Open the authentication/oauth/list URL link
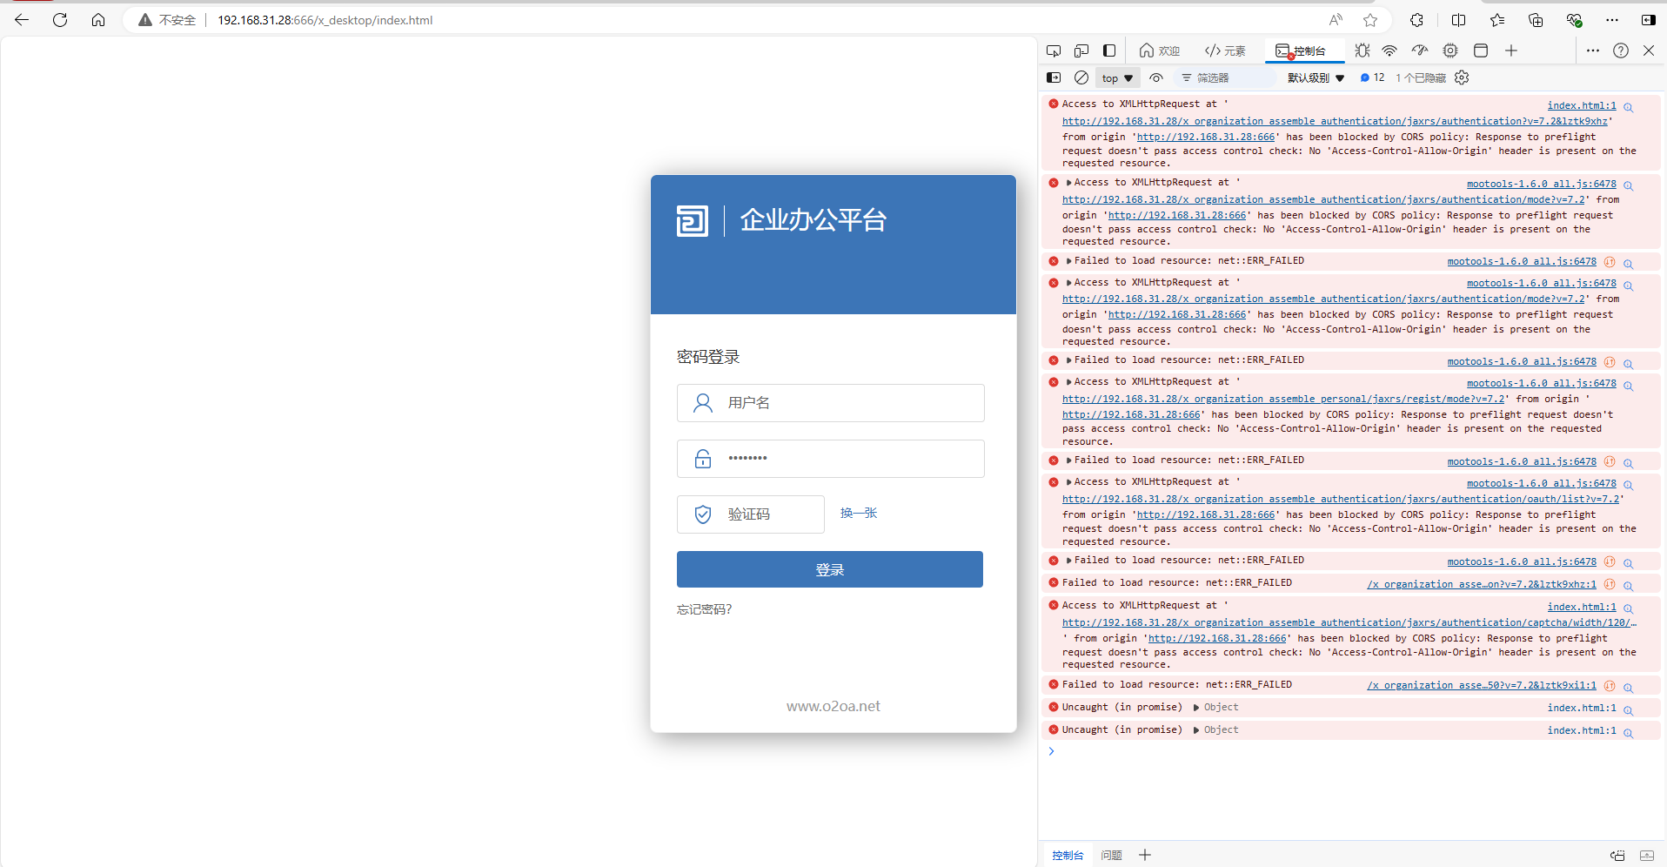 pyautogui.click(x=1341, y=500)
